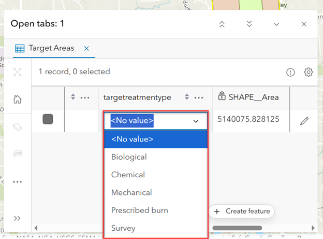
Task: Expand panel fully with double up chevron
Action: click(222, 24)
